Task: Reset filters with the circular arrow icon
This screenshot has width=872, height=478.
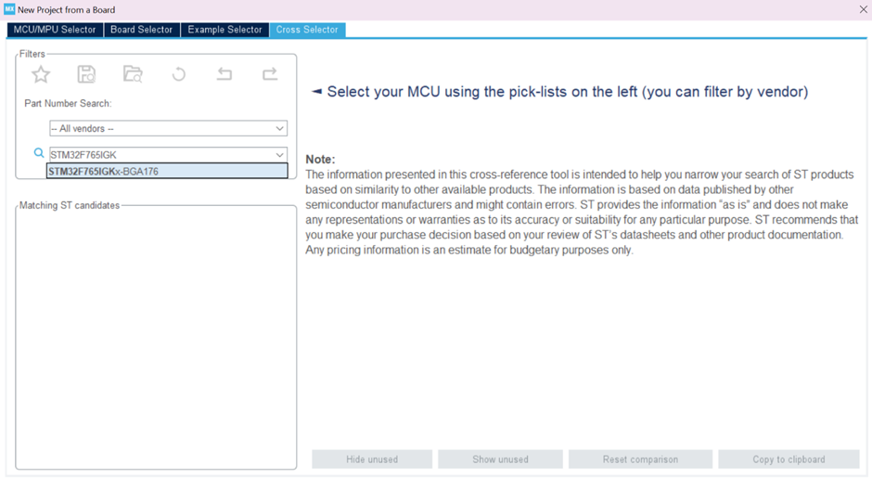Action: (x=179, y=74)
